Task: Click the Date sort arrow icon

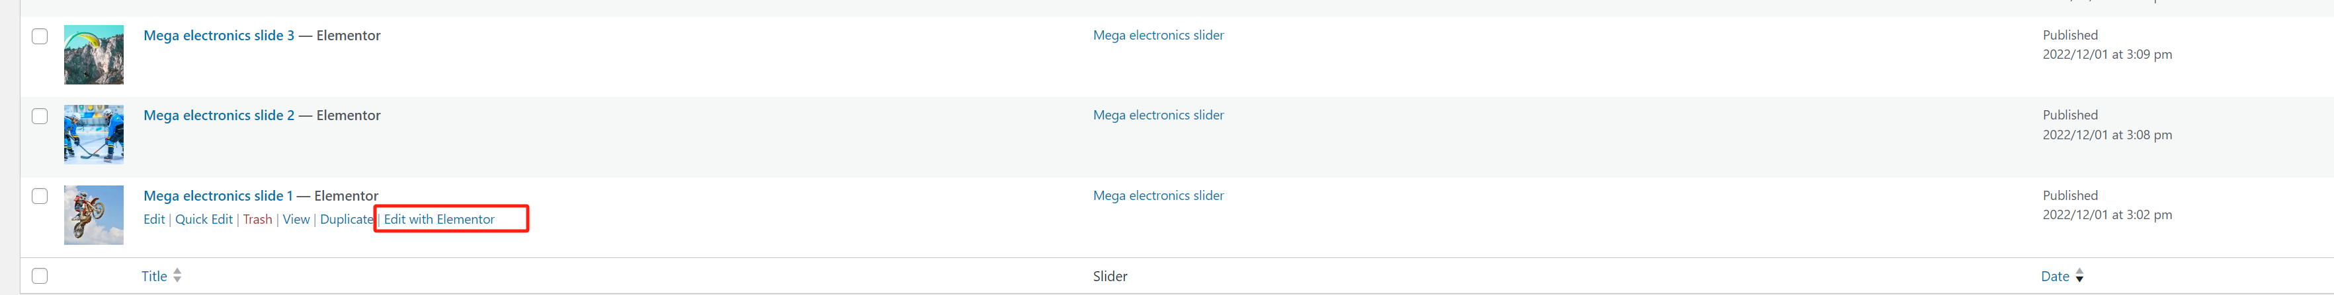Action: 2079,276
